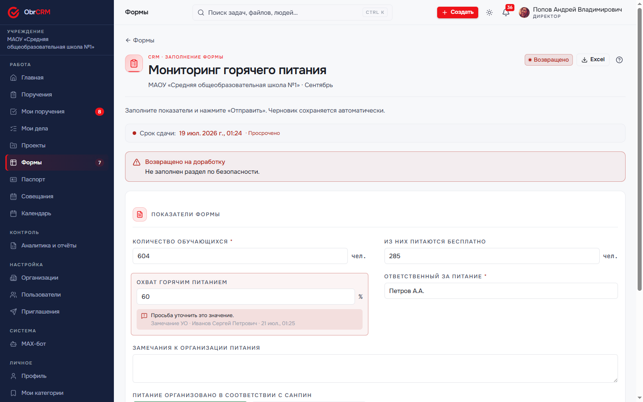Click the Возвращено status badge

point(549,60)
